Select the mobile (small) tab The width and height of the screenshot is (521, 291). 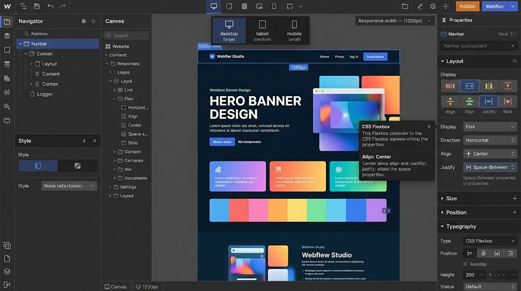294,31
